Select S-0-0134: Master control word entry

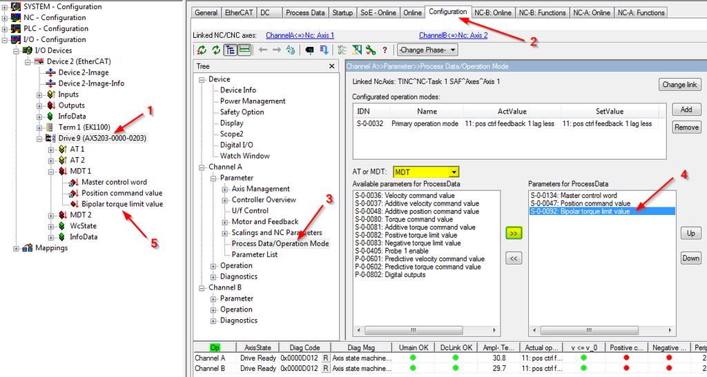click(574, 196)
